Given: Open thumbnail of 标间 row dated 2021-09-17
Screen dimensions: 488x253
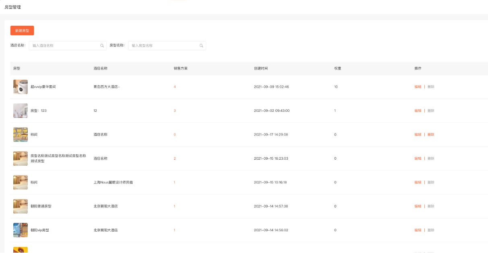Looking at the screenshot, I should click(x=21, y=134).
